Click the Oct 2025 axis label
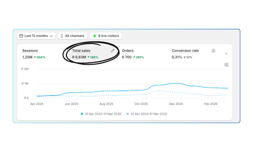The width and height of the screenshot is (253, 152). point(141,104)
